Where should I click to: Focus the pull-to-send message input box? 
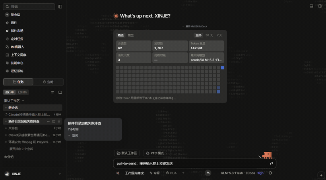pyautogui.click(x=194, y=164)
